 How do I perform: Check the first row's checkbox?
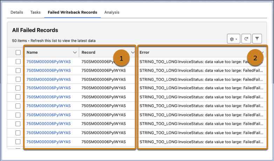[18, 62]
